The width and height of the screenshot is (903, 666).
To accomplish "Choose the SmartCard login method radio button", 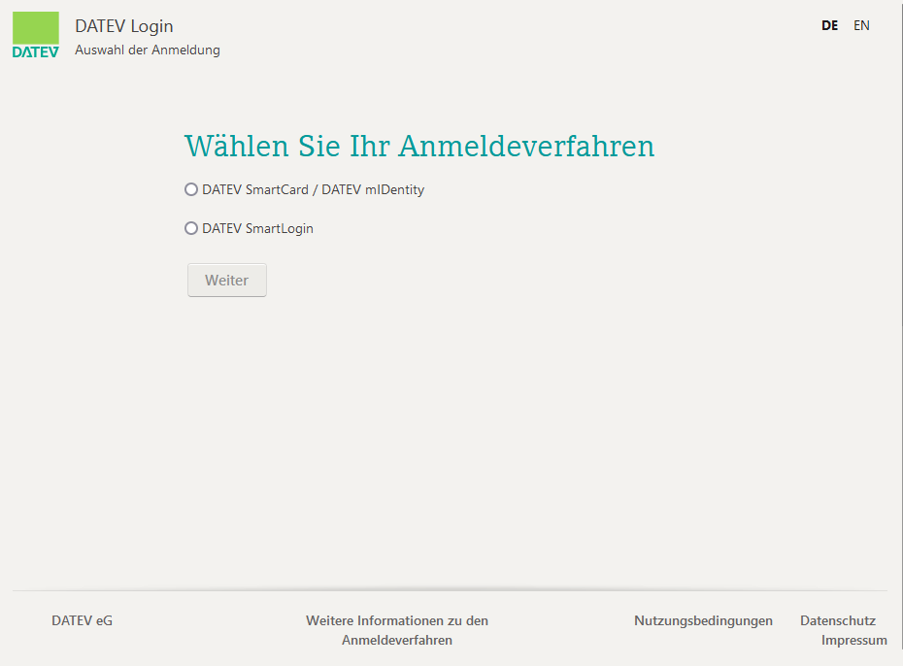I will pyautogui.click(x=190, y=189).
